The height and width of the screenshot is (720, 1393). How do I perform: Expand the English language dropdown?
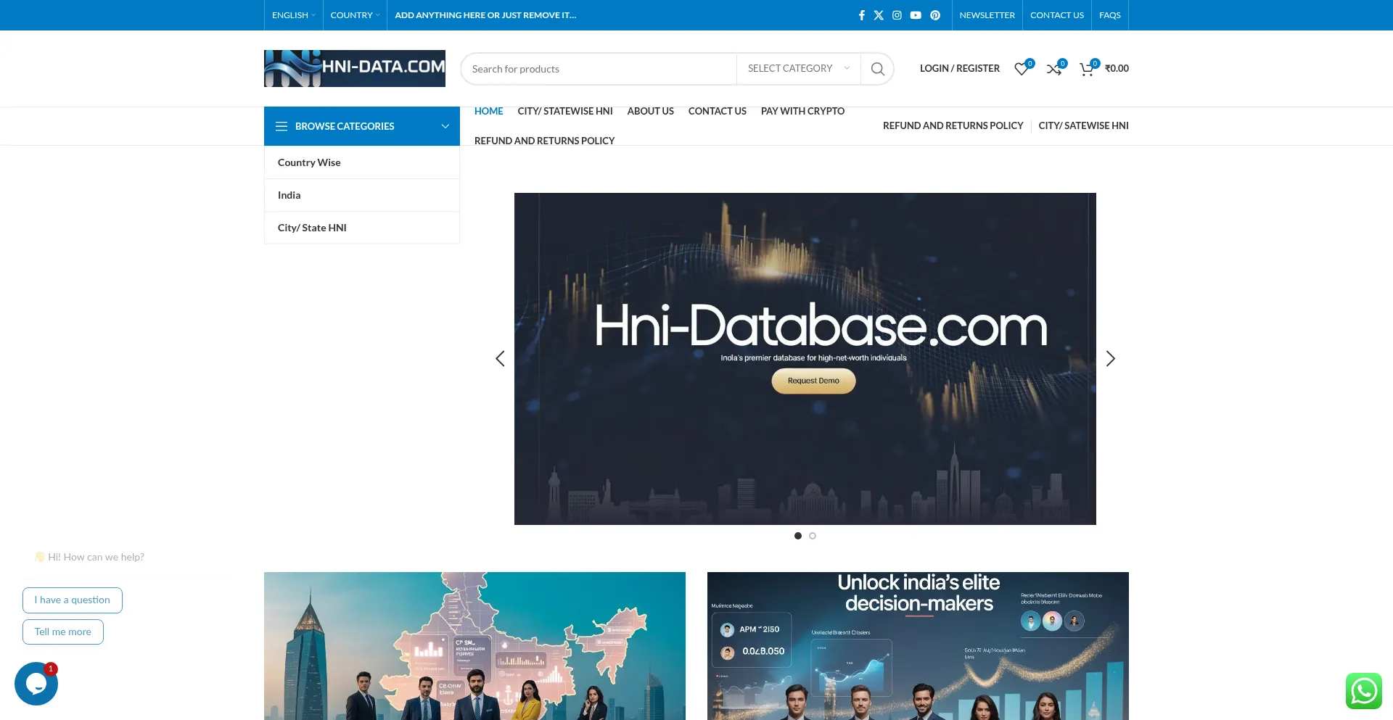click(x=293, y=15)
